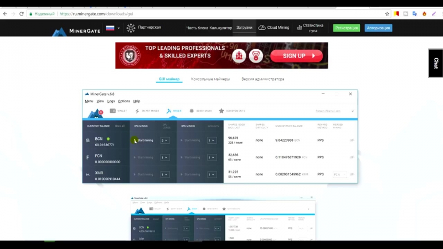
Task: Go back using browser back arrow
Action: (5, 14)
